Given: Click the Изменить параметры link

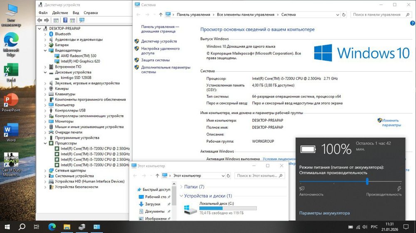Looking at the screenshot, I should [391, 123].
